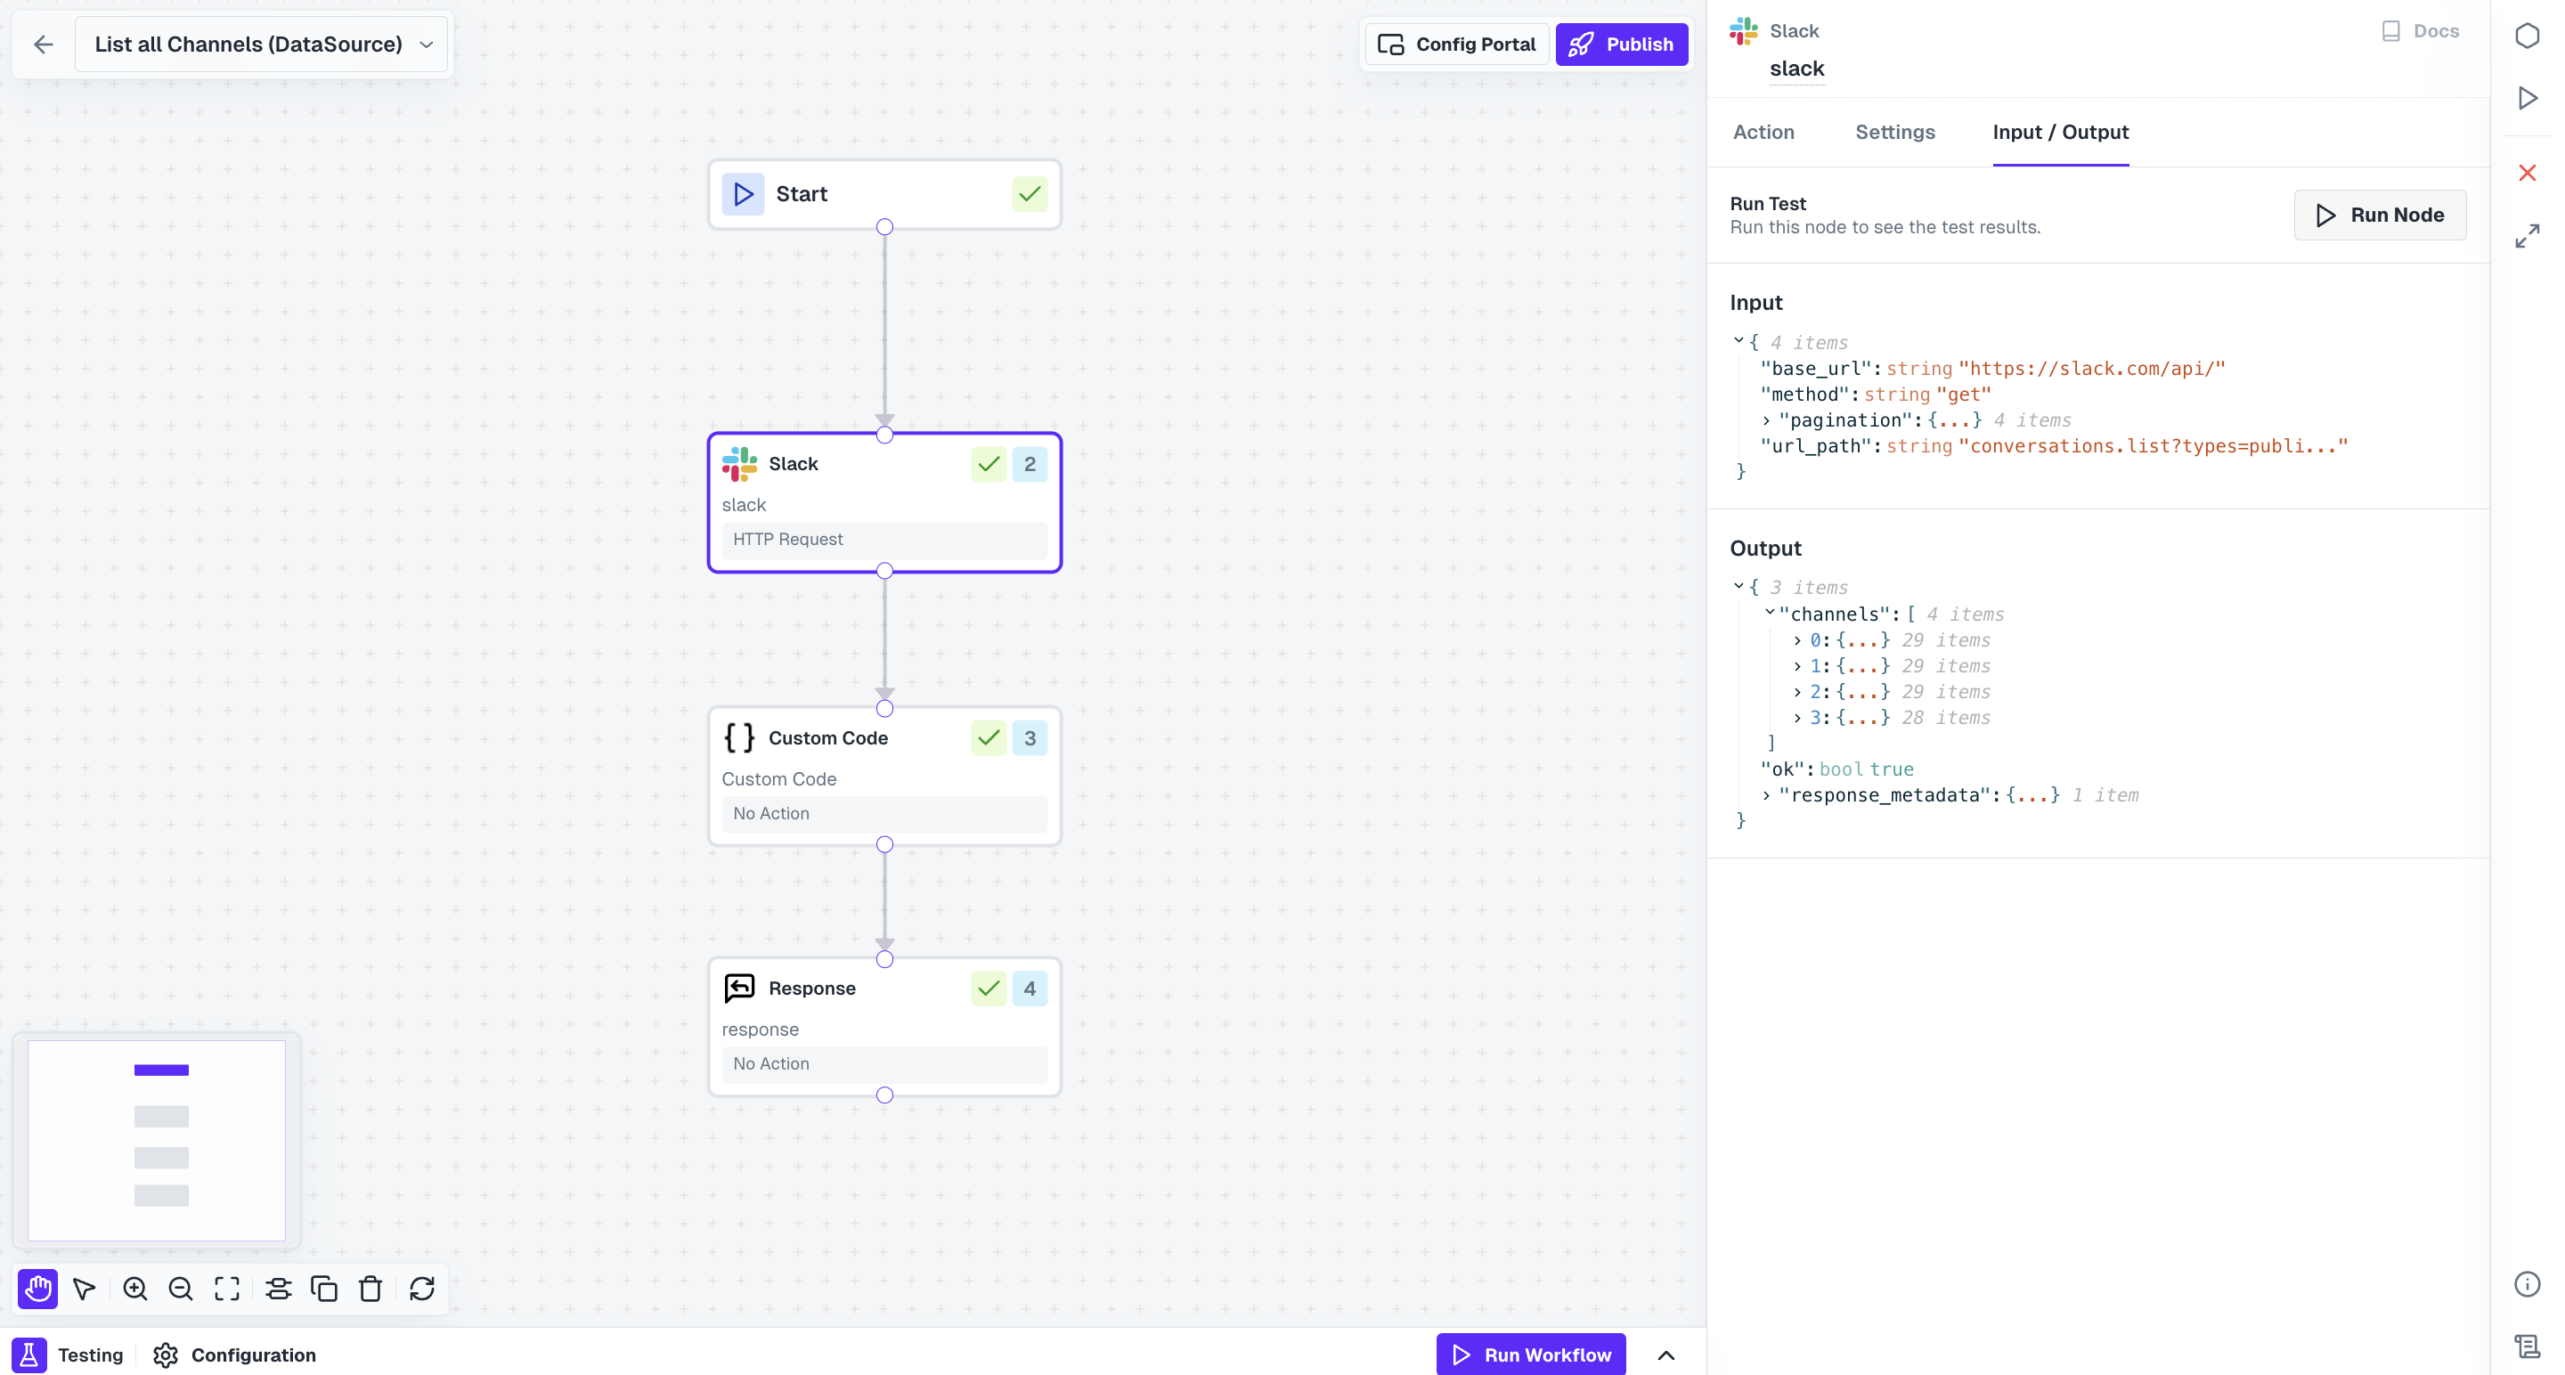This screenshot has height=1375, width=2565.
Task: Expand channel item 0 in Output
Action: pyautogui.click(x=1797, y=640)
